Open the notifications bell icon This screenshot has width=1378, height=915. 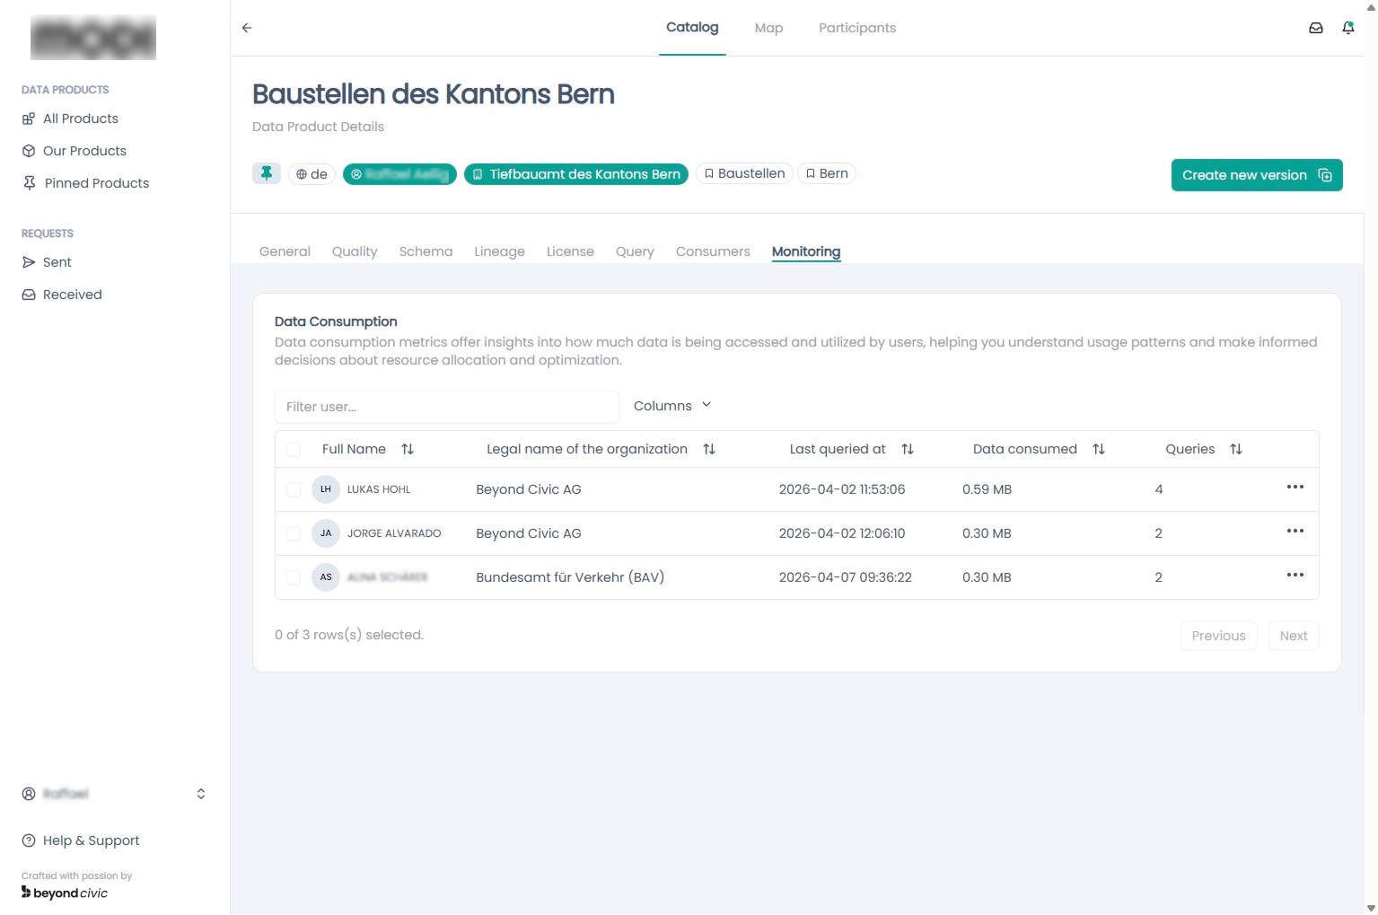[1348, 28]
